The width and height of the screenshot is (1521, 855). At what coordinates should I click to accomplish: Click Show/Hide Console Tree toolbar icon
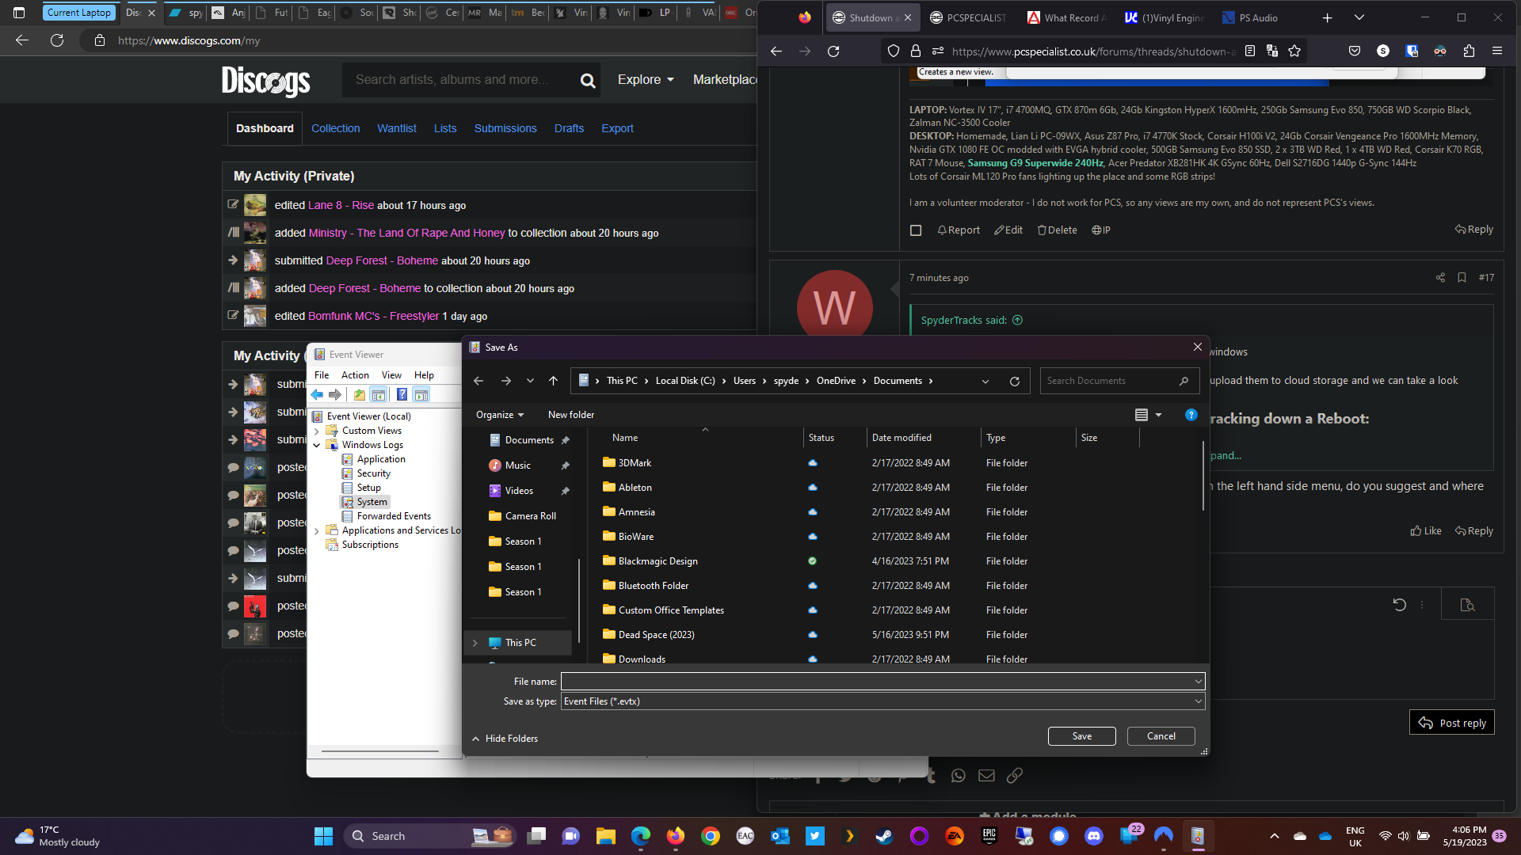pos(379,394)
